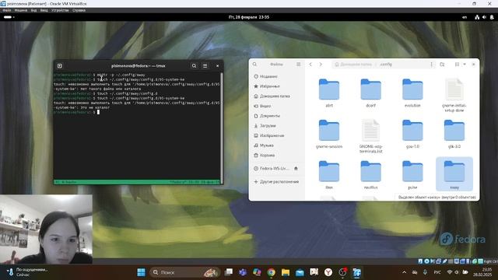498x280 pixels.
Task: Select the gnome-session folder
Action: coord(329,134)
